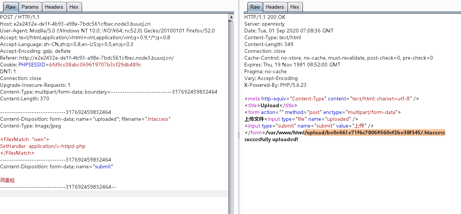Click 'Content-Length: 370' in request

[25, 99]
